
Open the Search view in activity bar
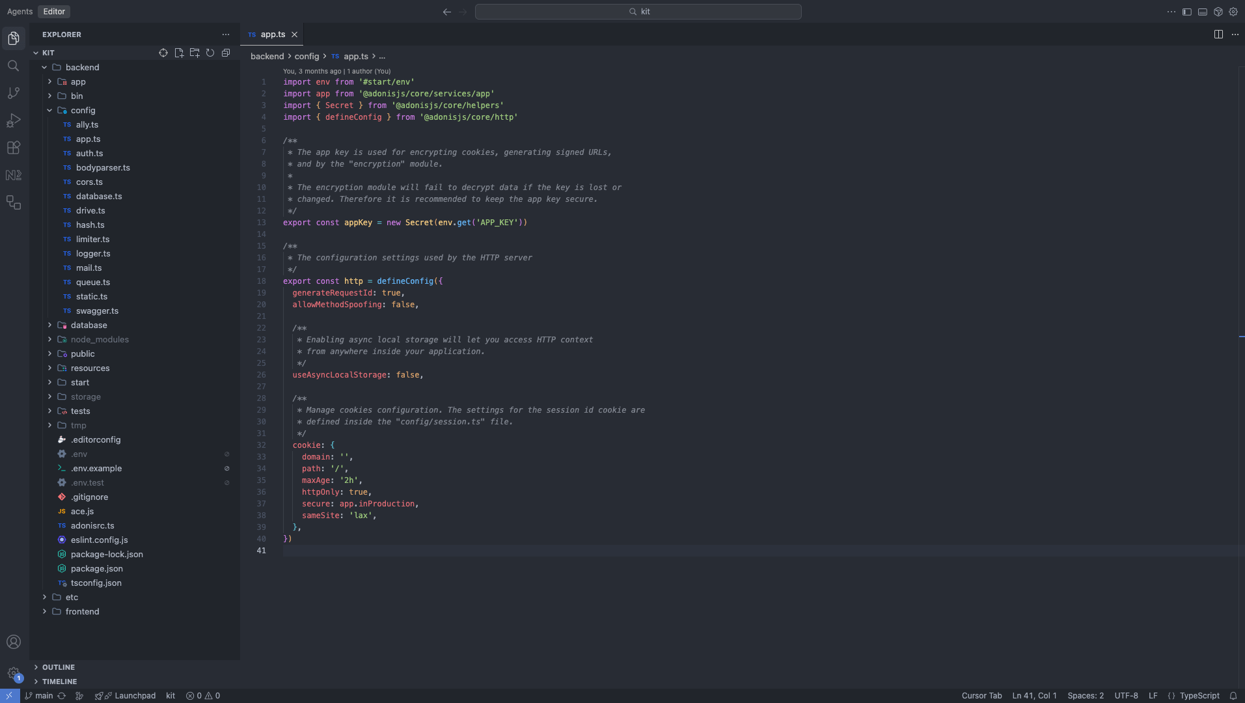[13, 66]
